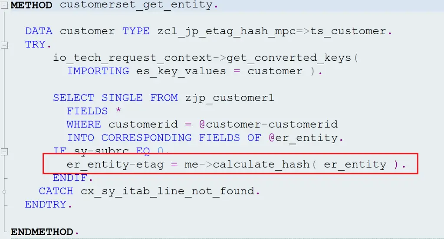This screenshot has width=444, height=239.
Task: Collapse the IF sy-subrc block
Action: (4, 152)
